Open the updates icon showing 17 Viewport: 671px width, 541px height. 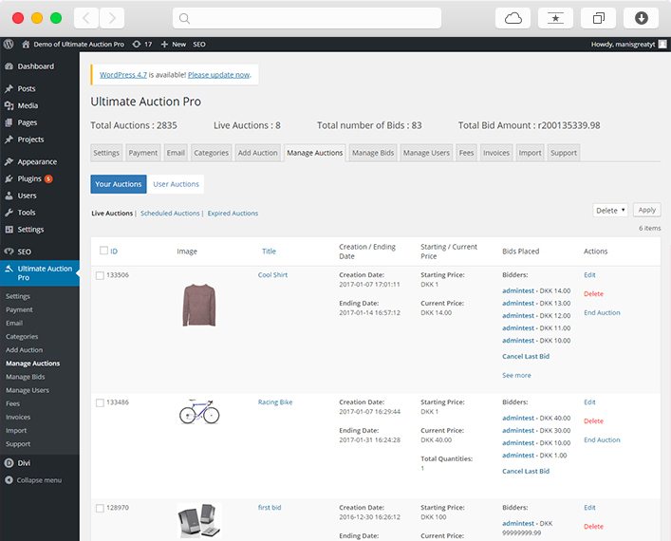[x=137, y=44]
